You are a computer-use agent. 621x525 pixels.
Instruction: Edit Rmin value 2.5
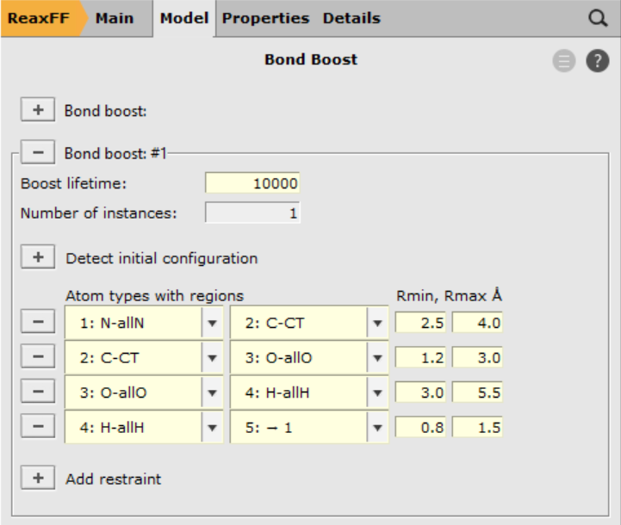point(420,323)
